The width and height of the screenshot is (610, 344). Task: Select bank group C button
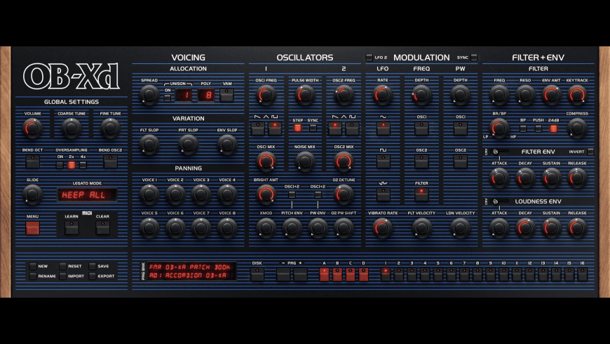pos(351,274)
